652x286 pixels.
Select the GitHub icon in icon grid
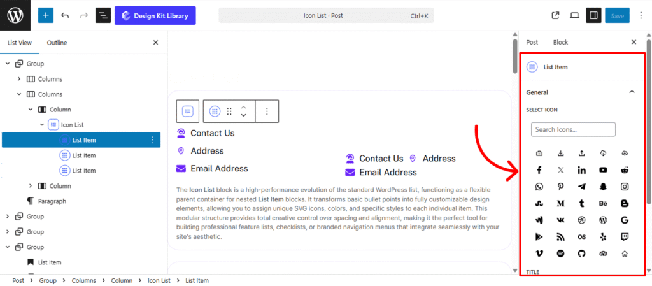click(x=582, y=253)
